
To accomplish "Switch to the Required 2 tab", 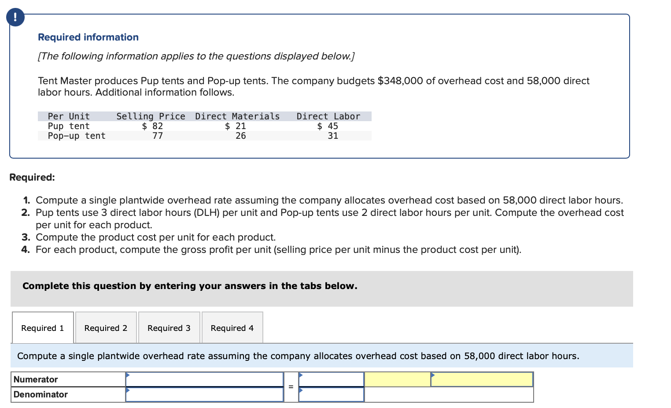I will click(x=106, y=328).
